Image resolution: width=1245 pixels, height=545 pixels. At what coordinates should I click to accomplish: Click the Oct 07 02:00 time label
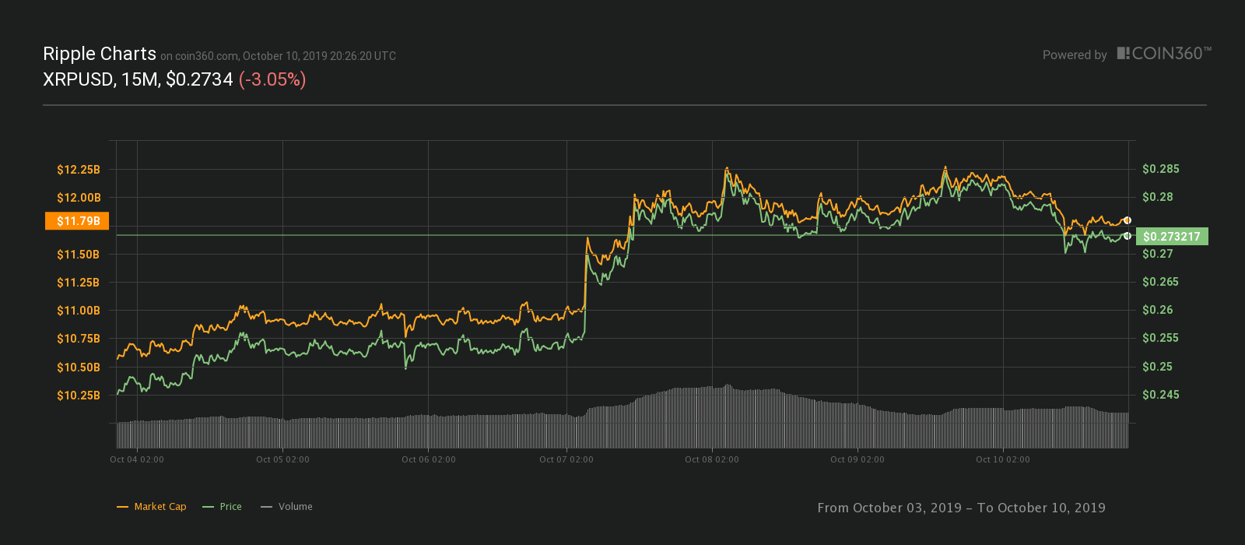(566, 459)
